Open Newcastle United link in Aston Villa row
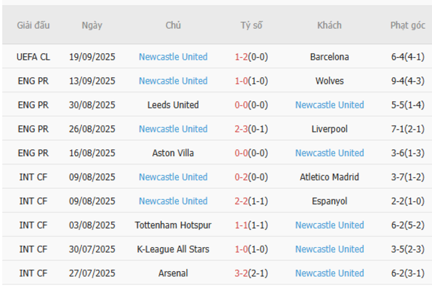The width and height of the screenshot is (432, 287). [330, 153]
